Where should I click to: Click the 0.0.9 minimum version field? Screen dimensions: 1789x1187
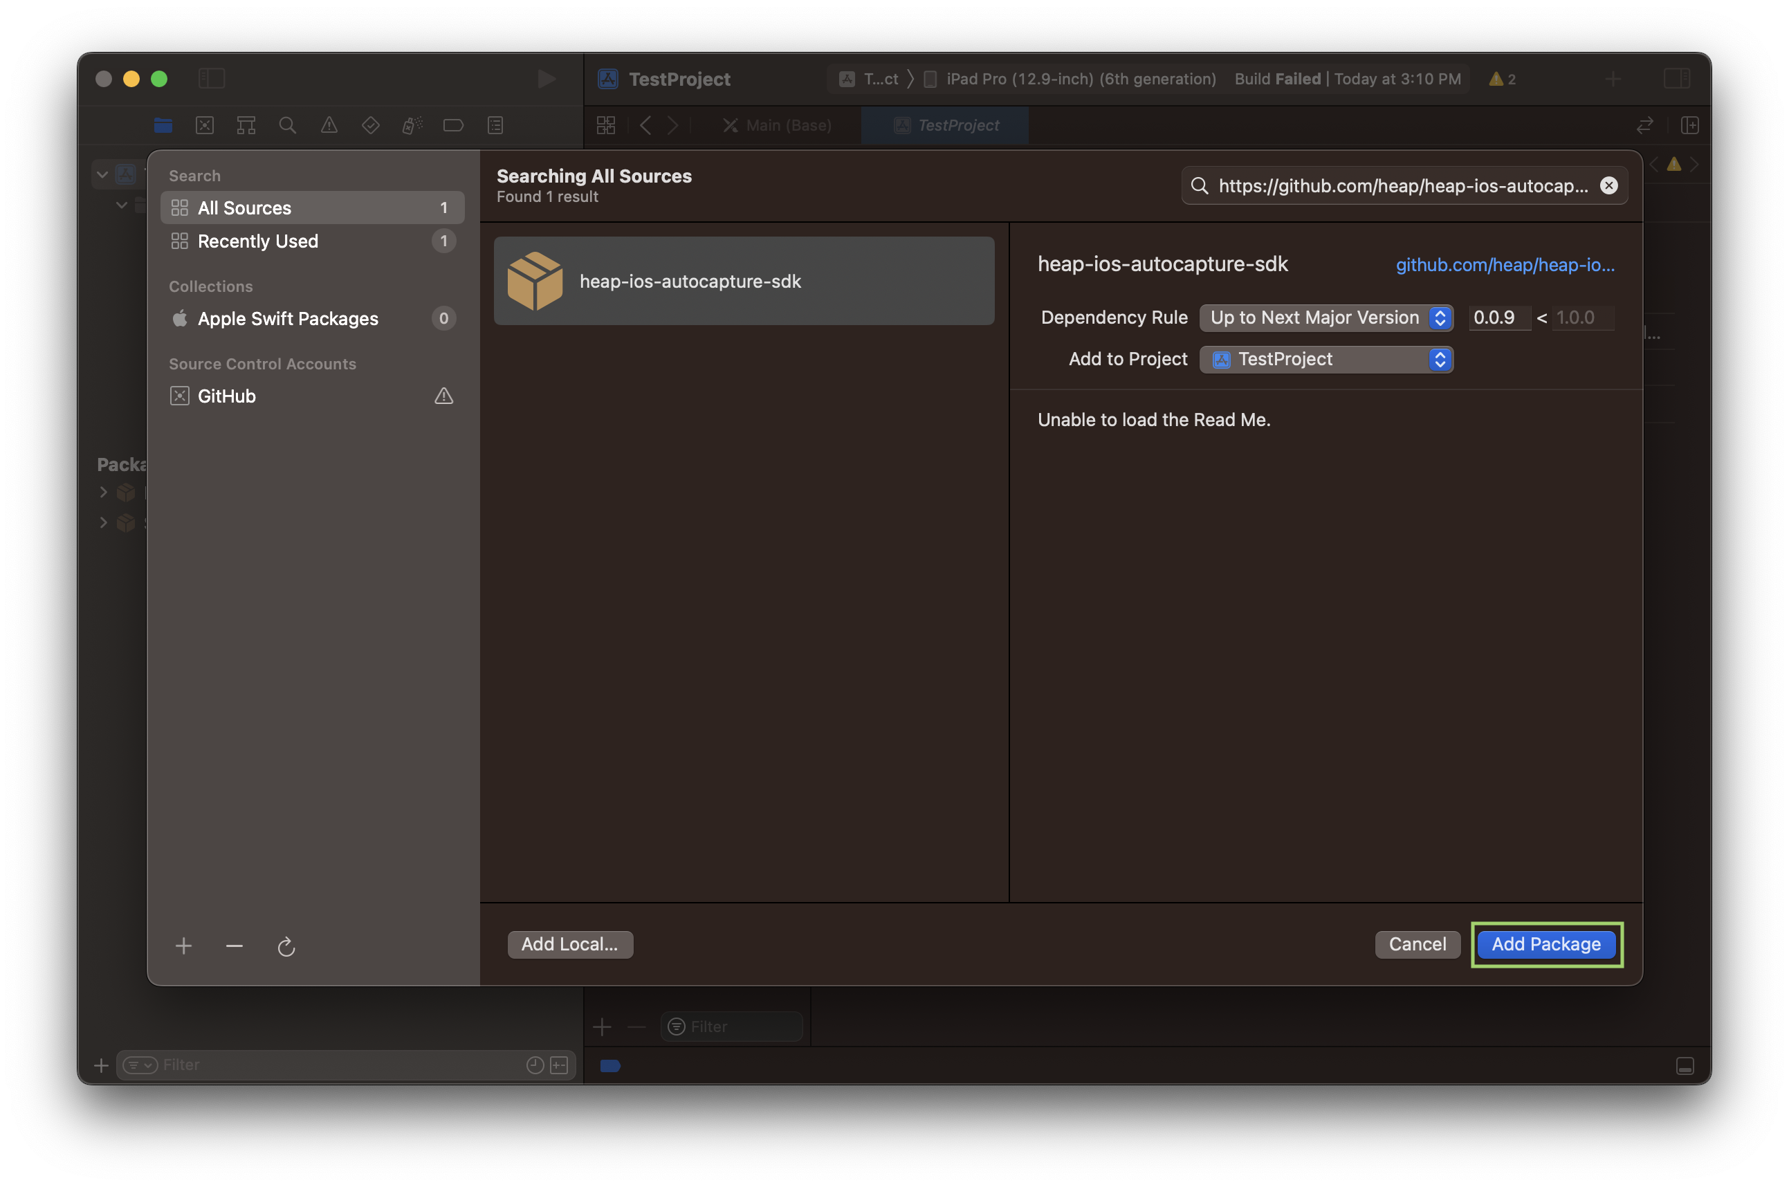[1498, 318]
